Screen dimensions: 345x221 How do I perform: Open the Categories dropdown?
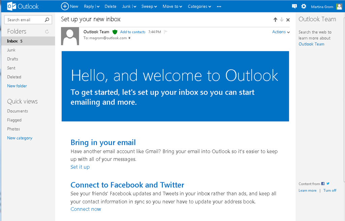coord(199,6)
